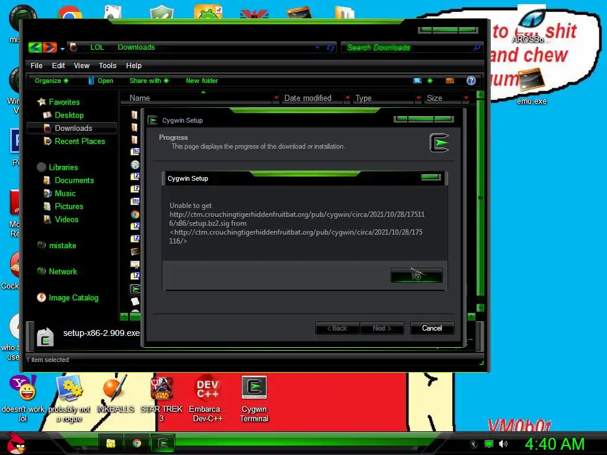Click the search magnifier icon
Viewport: 607px width, 455px height.
point(477,47)
